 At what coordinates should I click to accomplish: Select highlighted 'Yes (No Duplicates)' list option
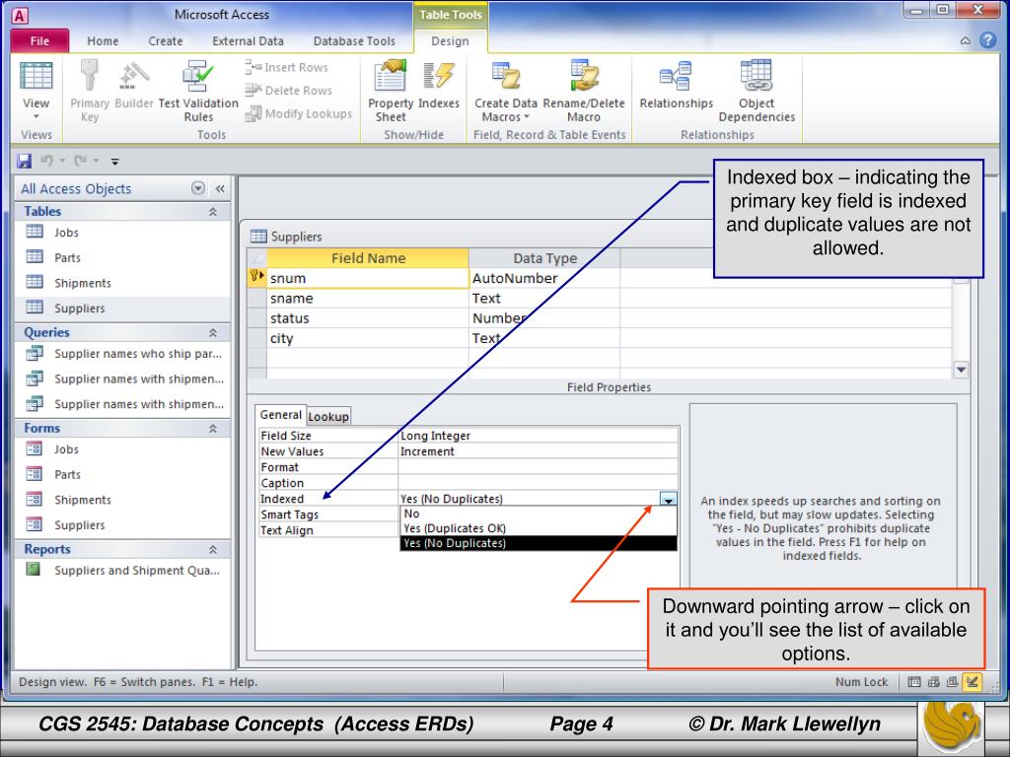click(x=538, y=543)
